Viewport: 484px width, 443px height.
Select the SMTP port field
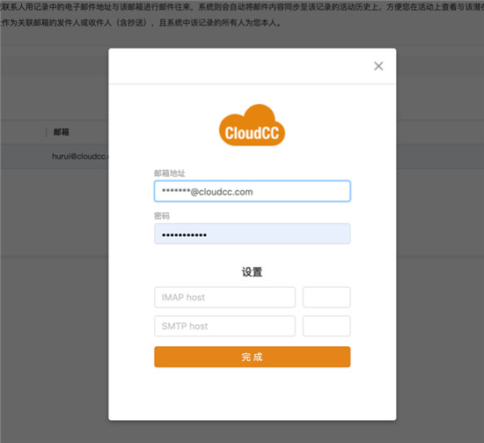(x=326, y=326)
